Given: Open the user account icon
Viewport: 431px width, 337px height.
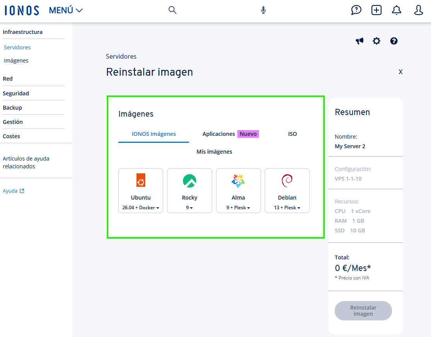Looking at the screenshot, I should [x=418, y=10].
